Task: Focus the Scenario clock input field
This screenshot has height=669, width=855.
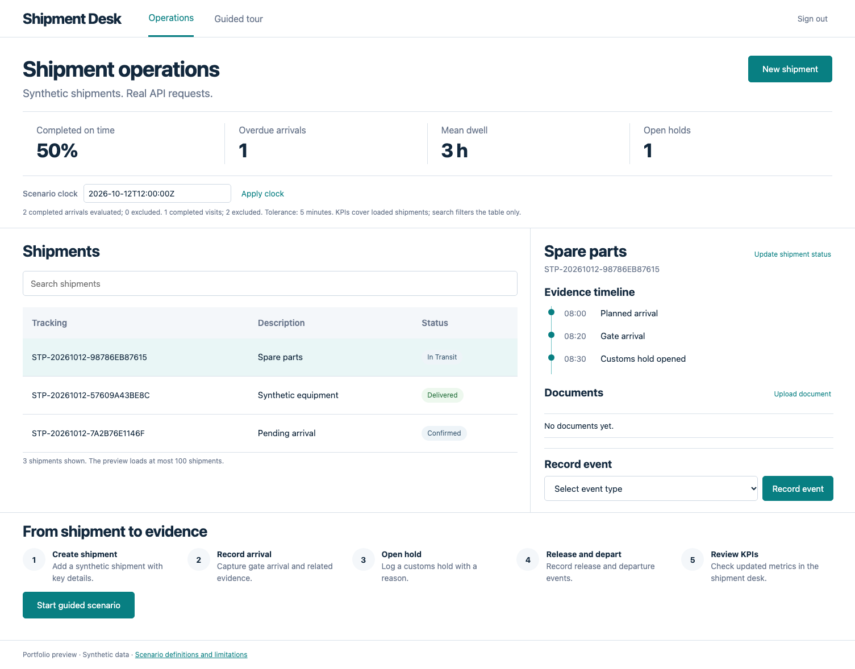Action: 157,194
